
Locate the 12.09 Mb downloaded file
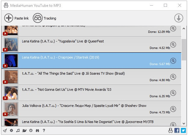[173, 29]
